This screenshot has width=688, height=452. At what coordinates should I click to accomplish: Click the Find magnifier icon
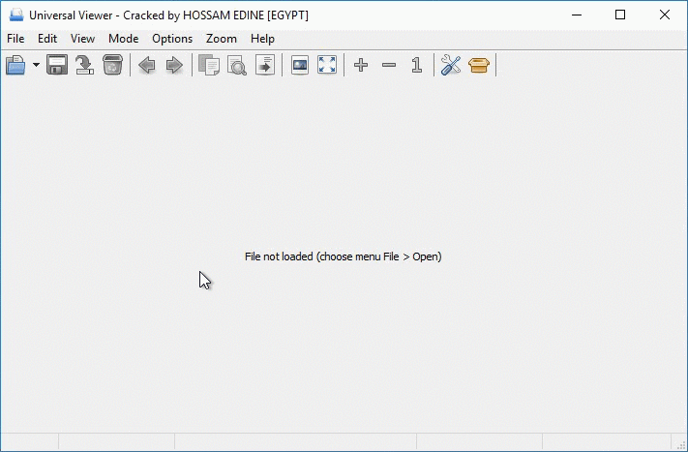click(237, 65)
